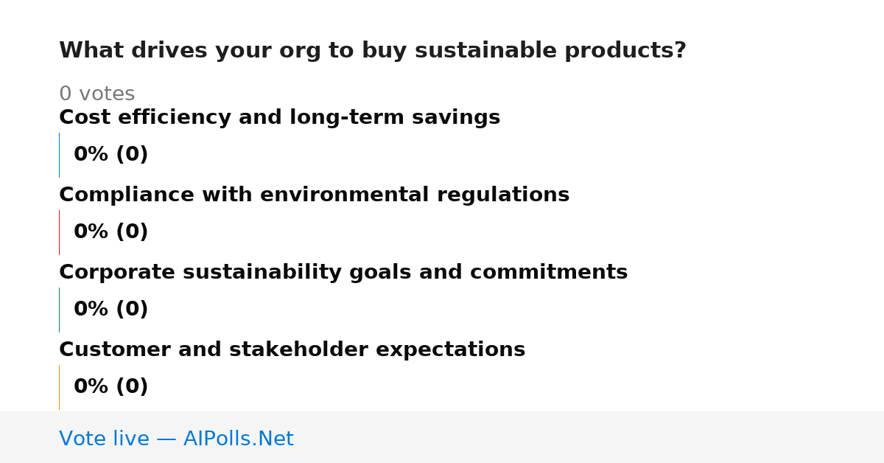The height and width of the screenshot is (463, 884).
Task: Click the words 'sustainable products?' in title
Action: 550,51
